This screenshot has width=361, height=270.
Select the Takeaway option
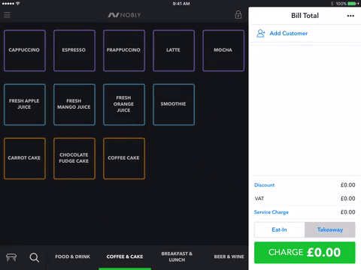pos(330,229)
